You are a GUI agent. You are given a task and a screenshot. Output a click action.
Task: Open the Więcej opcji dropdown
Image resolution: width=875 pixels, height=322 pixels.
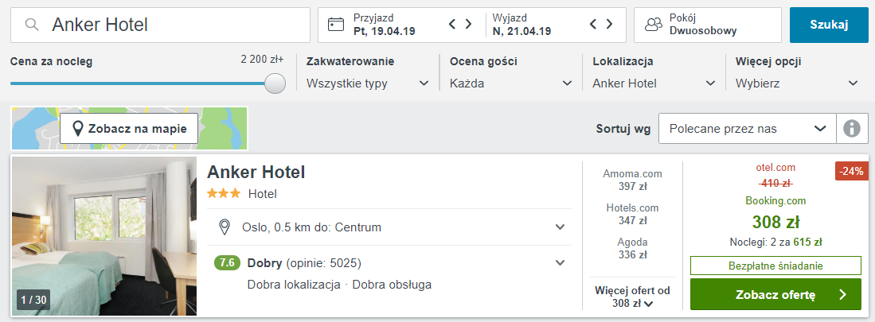(796, 83)
